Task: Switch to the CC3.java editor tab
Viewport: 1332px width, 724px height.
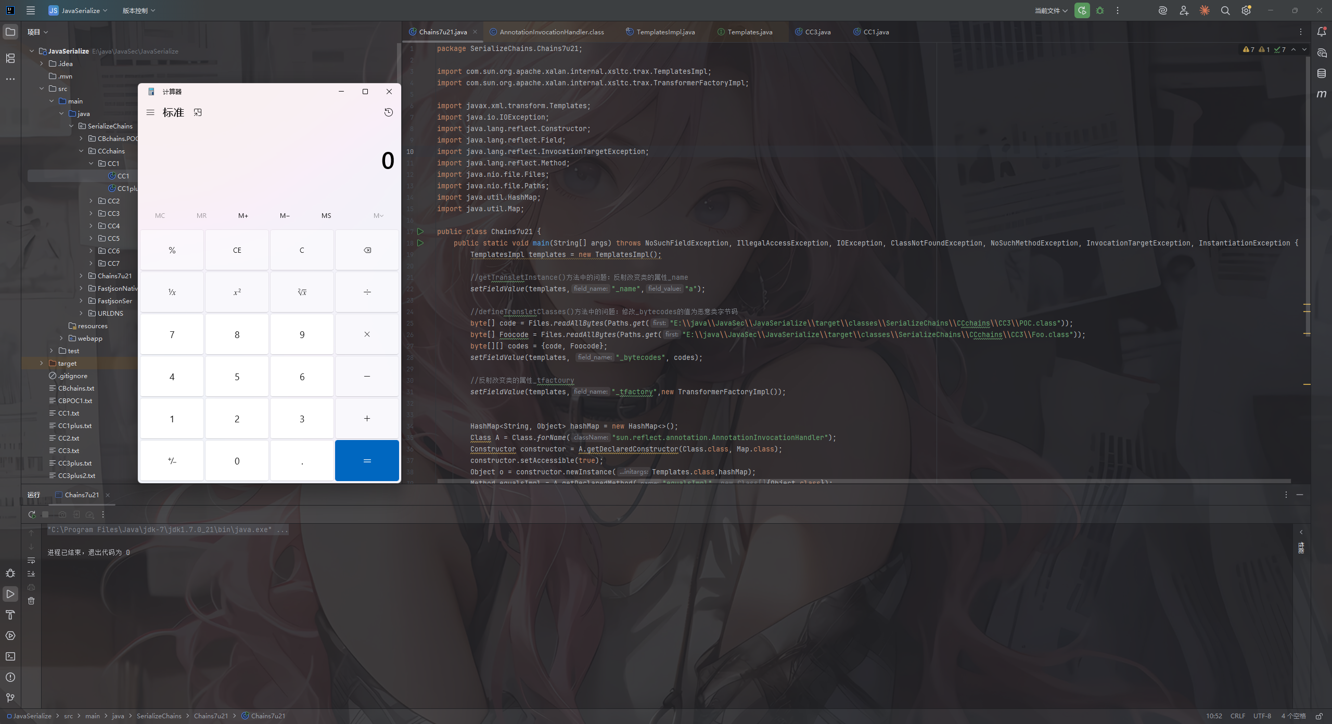Action: [x=817, y=32]
